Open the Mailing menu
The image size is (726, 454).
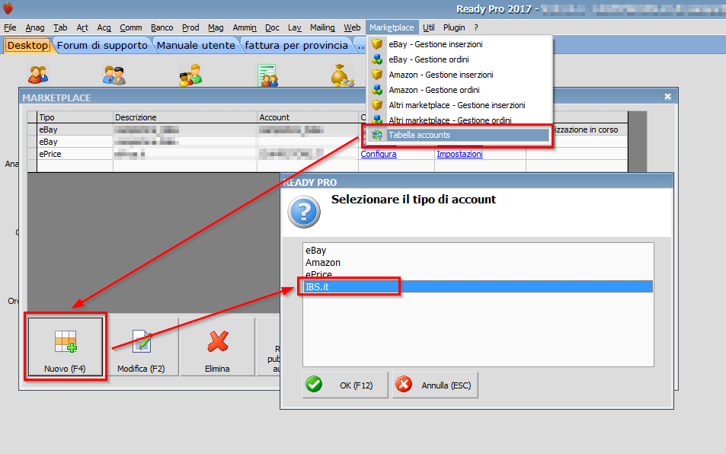322,27
